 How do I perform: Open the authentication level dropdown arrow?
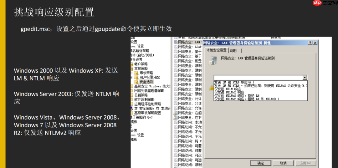pos(305,78)
